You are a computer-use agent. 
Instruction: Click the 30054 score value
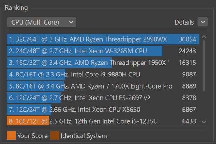click(187, 39)
